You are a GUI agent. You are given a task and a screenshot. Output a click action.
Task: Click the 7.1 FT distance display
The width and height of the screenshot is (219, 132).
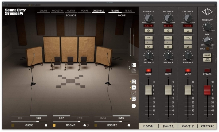click(149, 26)
